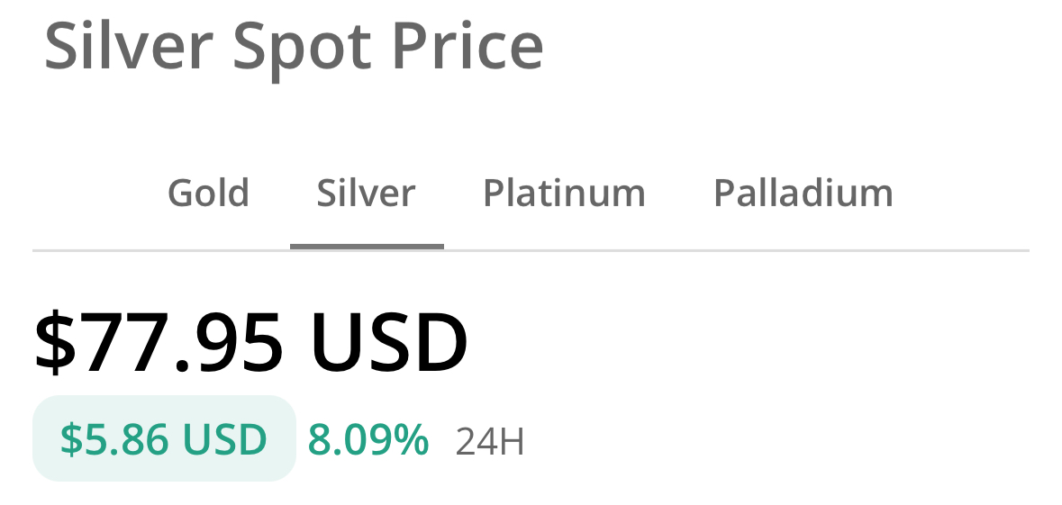1062x505 pixels.
Task: Click the 8.09% percentage change
Action: 368,439
